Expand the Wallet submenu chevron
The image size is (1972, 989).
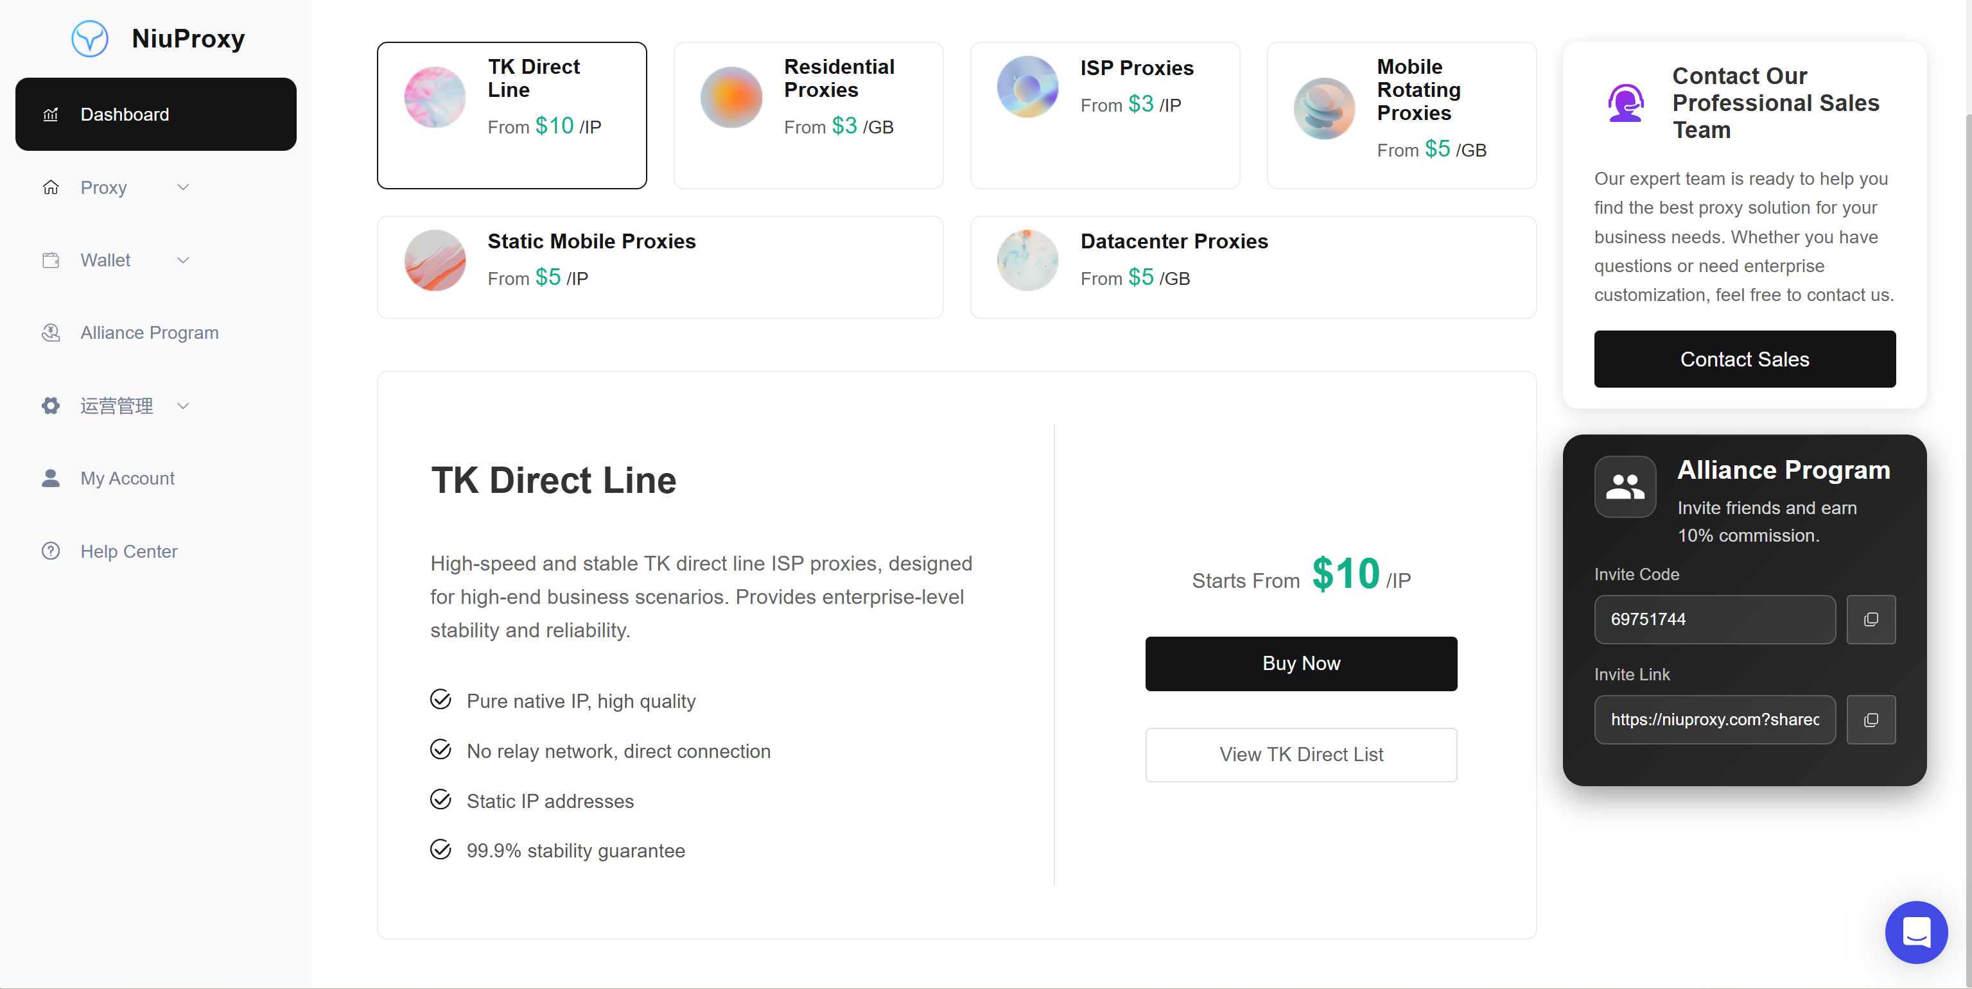tap(183, 260)
